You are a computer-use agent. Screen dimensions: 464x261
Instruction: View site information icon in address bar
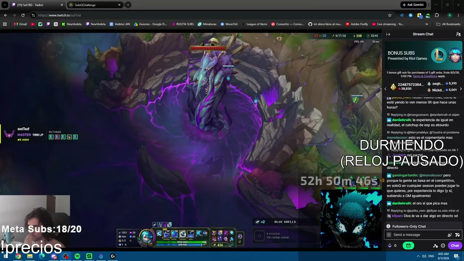coord(33,15)
